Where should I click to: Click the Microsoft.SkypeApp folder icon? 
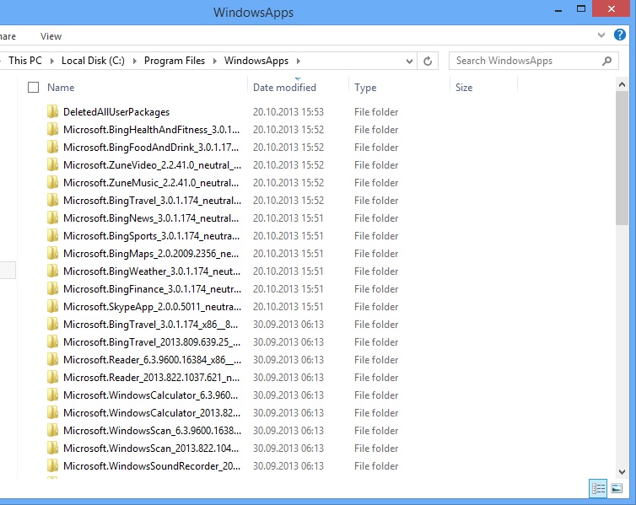(x=52, y=306)
